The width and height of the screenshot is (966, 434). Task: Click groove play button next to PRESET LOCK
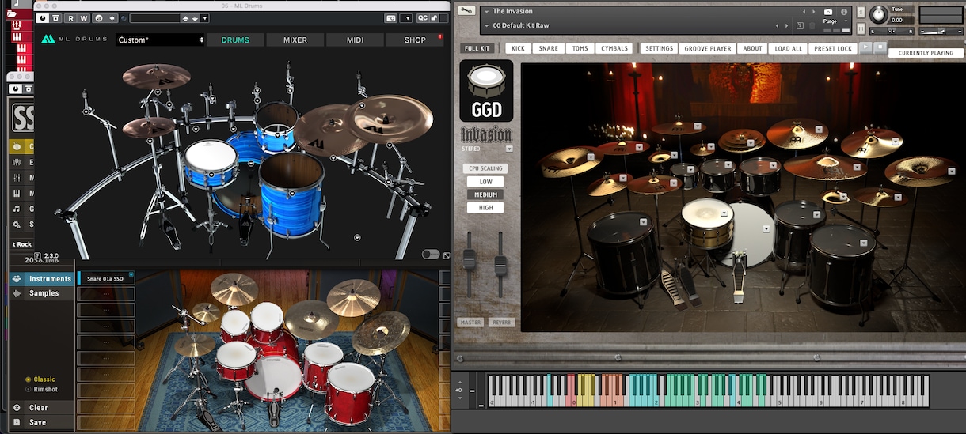point(865,47)
